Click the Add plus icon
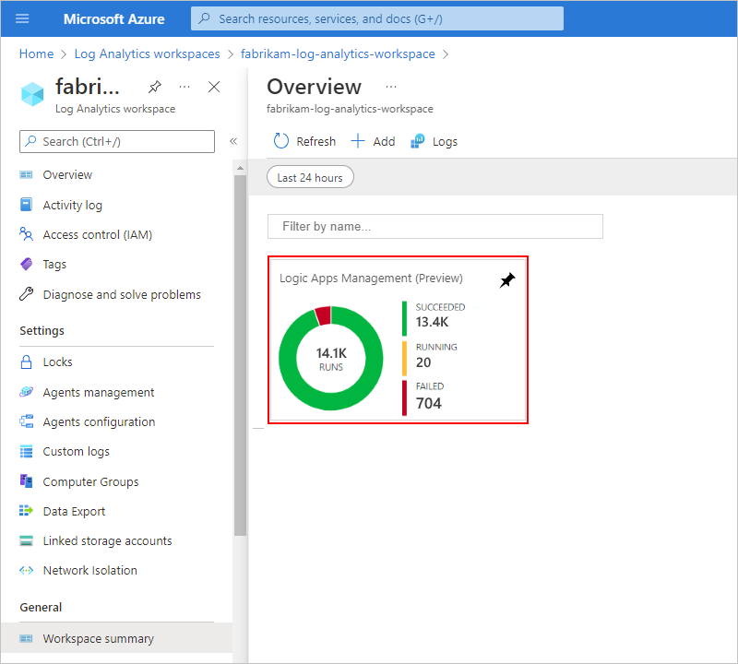The image size is (738, 664). (x=359, y=141)
